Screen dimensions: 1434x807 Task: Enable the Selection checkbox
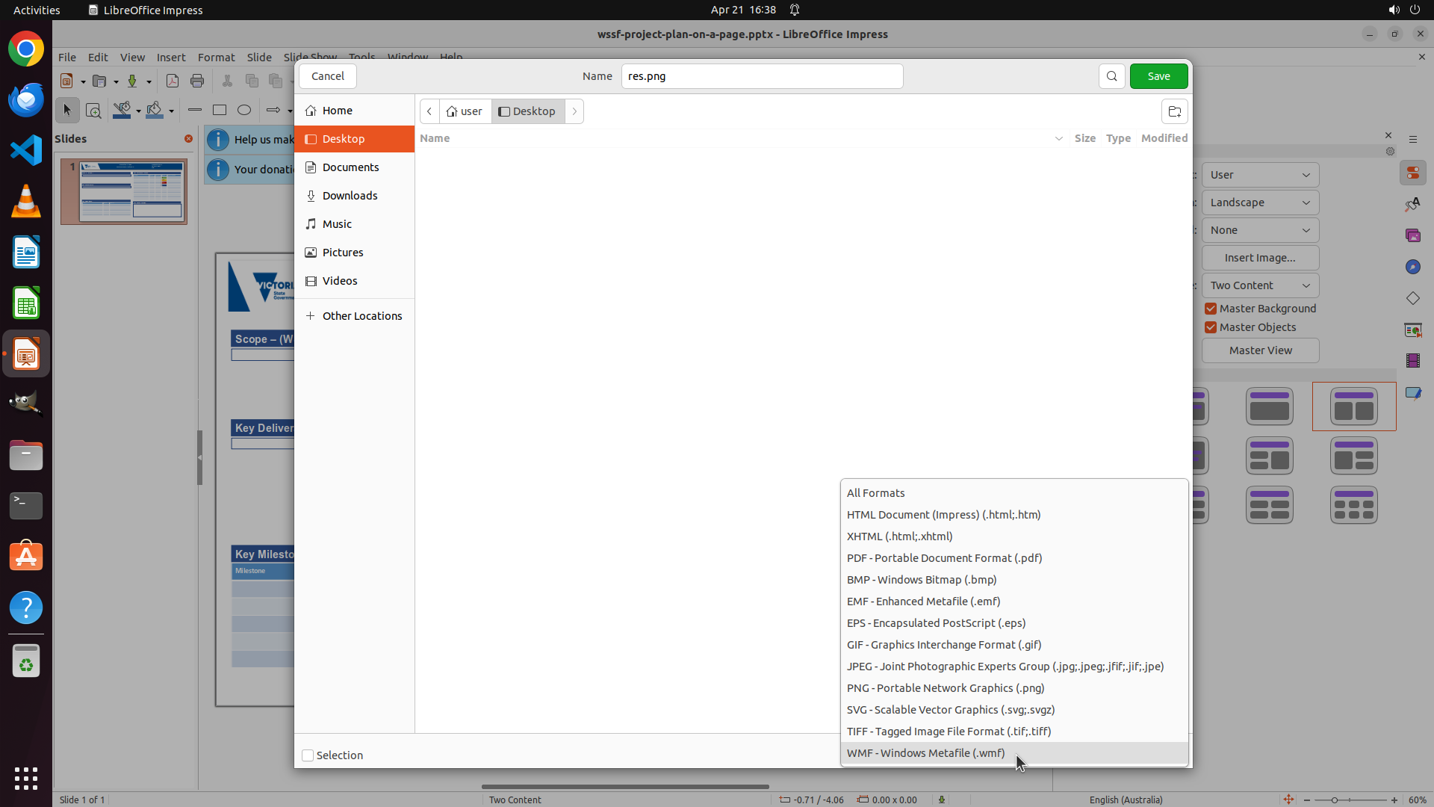(x=308, y=755)
